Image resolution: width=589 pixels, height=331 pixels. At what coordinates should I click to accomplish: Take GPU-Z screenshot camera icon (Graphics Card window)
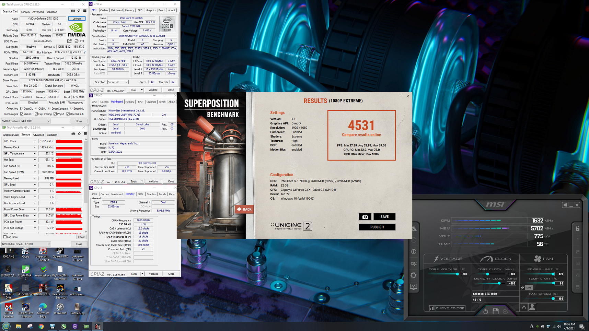point(73,11)
